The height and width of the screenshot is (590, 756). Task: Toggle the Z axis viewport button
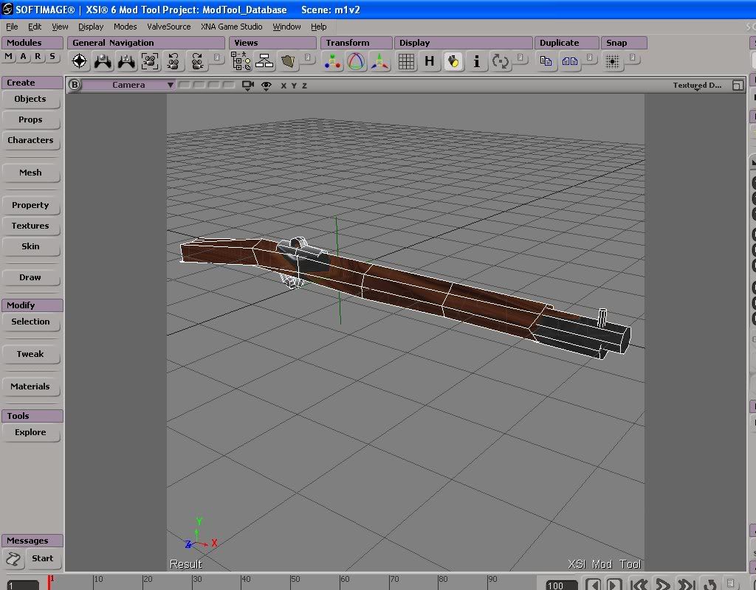coord(304,86)
